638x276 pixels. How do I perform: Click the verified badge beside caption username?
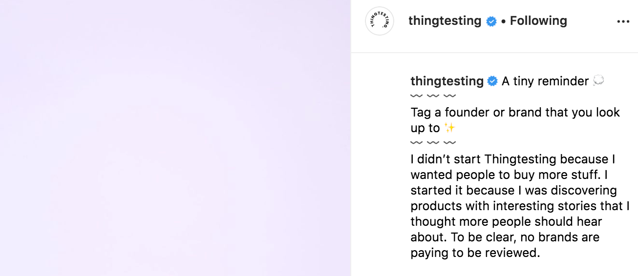493,81
